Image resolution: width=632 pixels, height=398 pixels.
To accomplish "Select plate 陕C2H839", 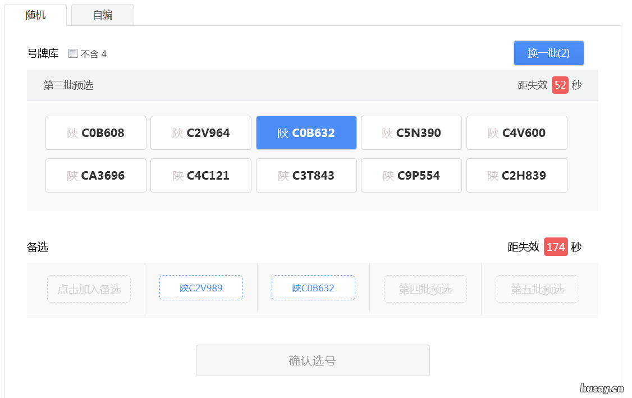I will click(x=516, y=175).
